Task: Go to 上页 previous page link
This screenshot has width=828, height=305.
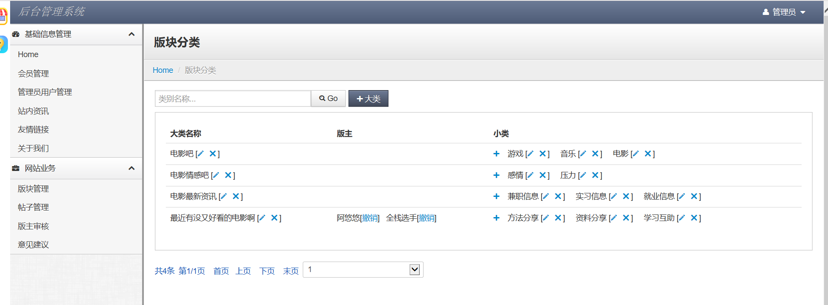Action: click(243, 271)
